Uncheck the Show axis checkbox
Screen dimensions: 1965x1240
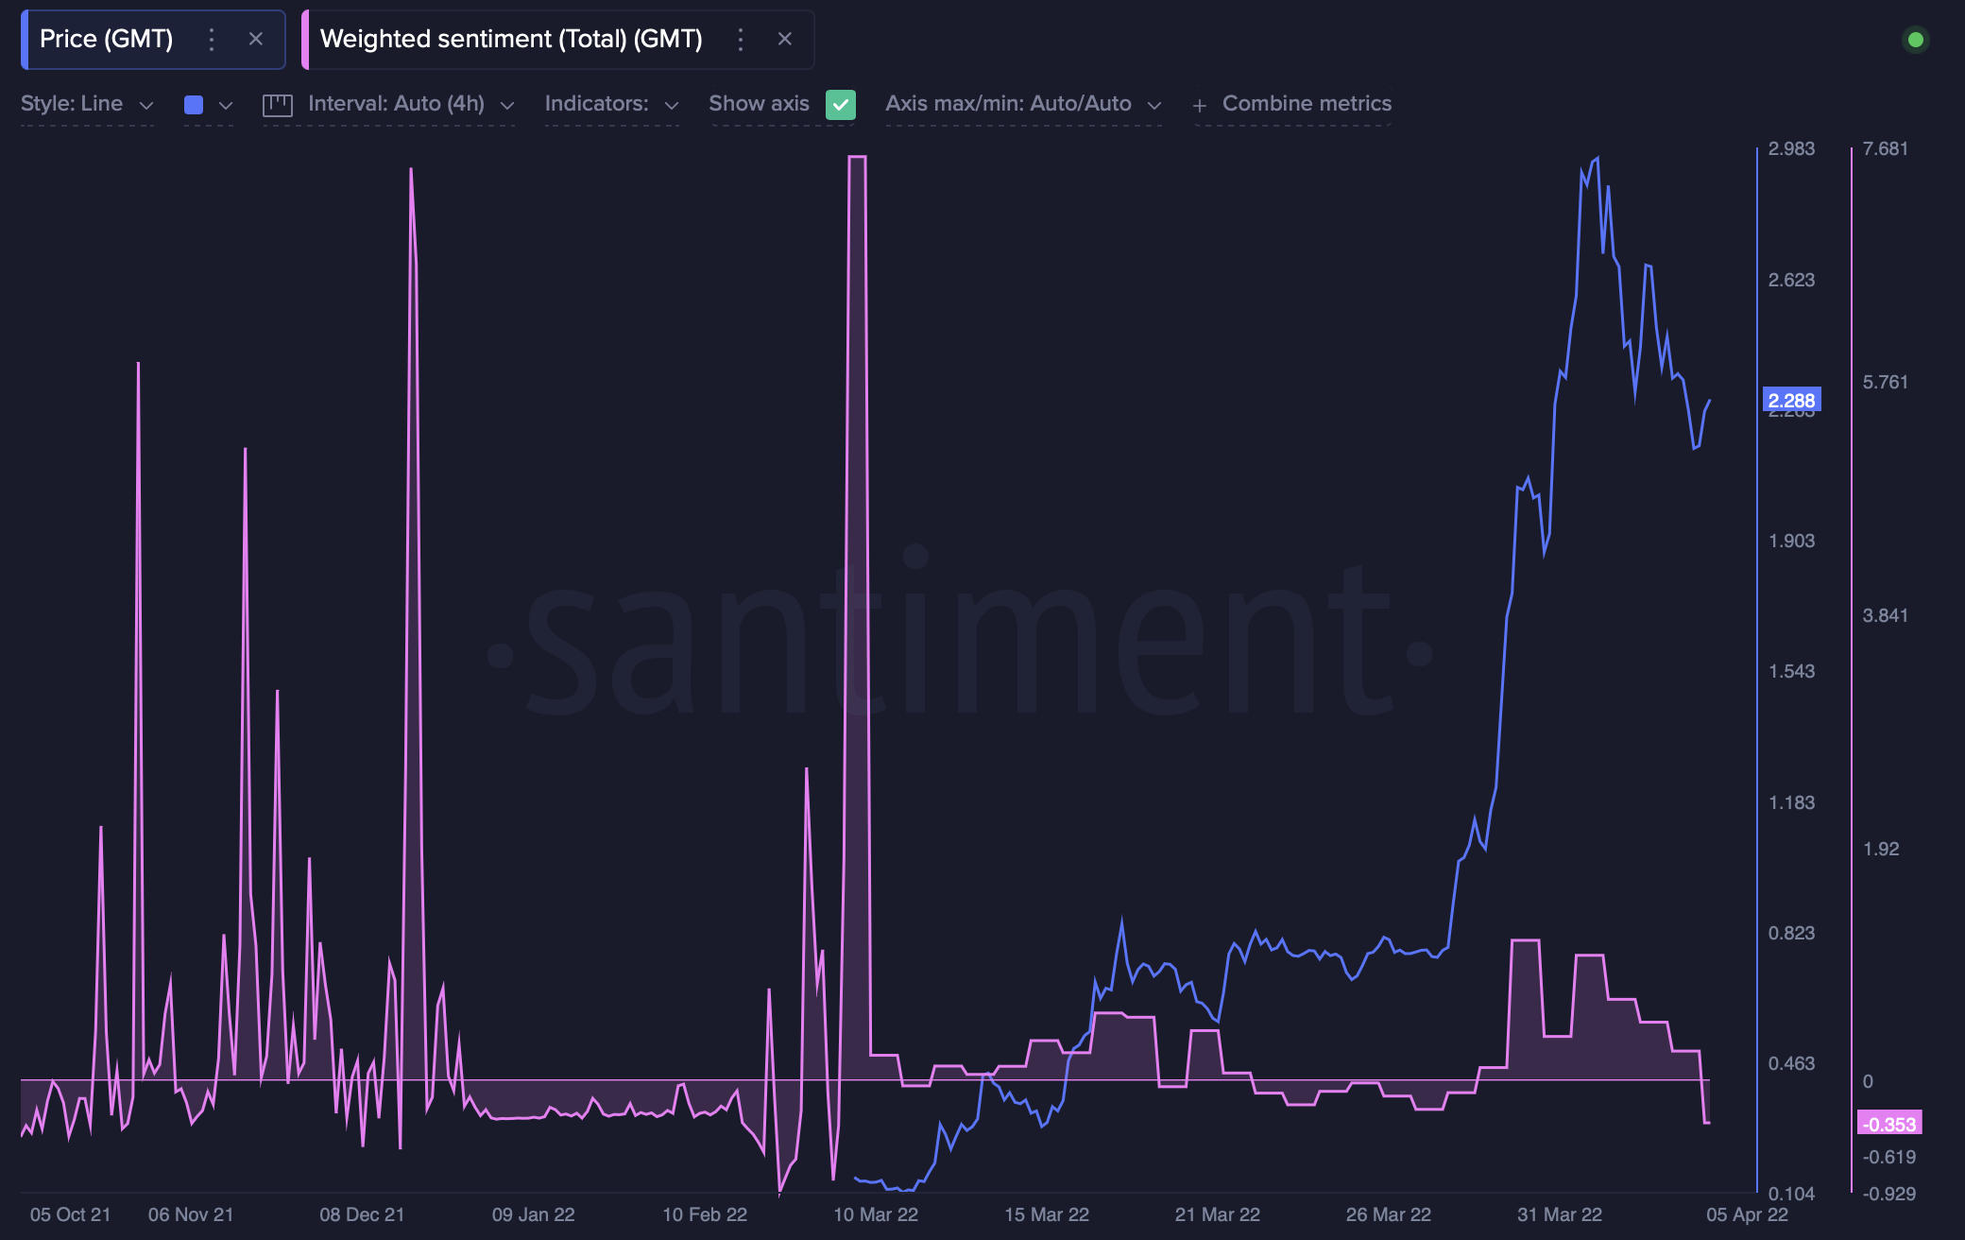(841, 104)
